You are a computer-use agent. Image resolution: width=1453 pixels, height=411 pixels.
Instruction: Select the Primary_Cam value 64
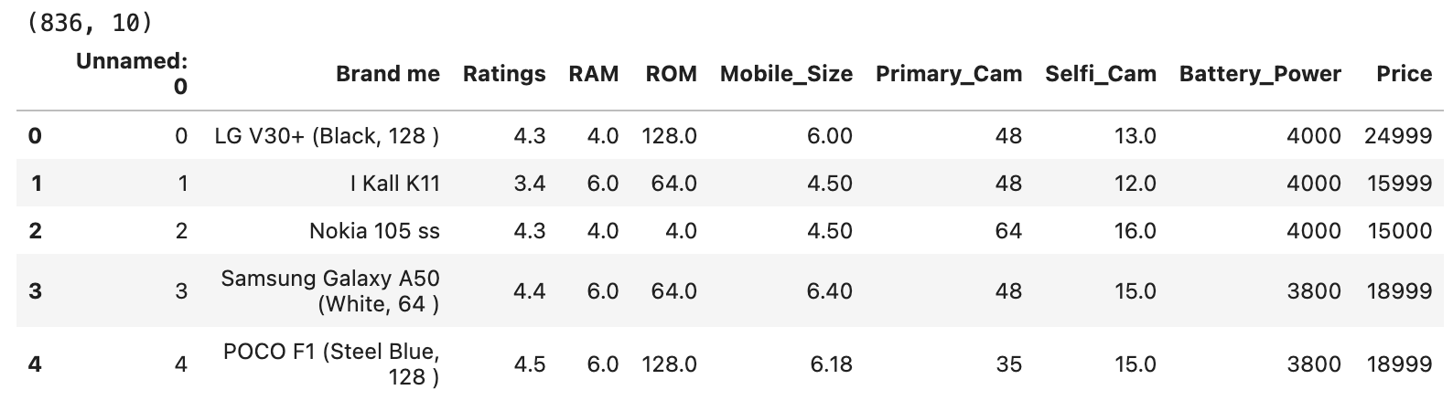pos(1007,231)
